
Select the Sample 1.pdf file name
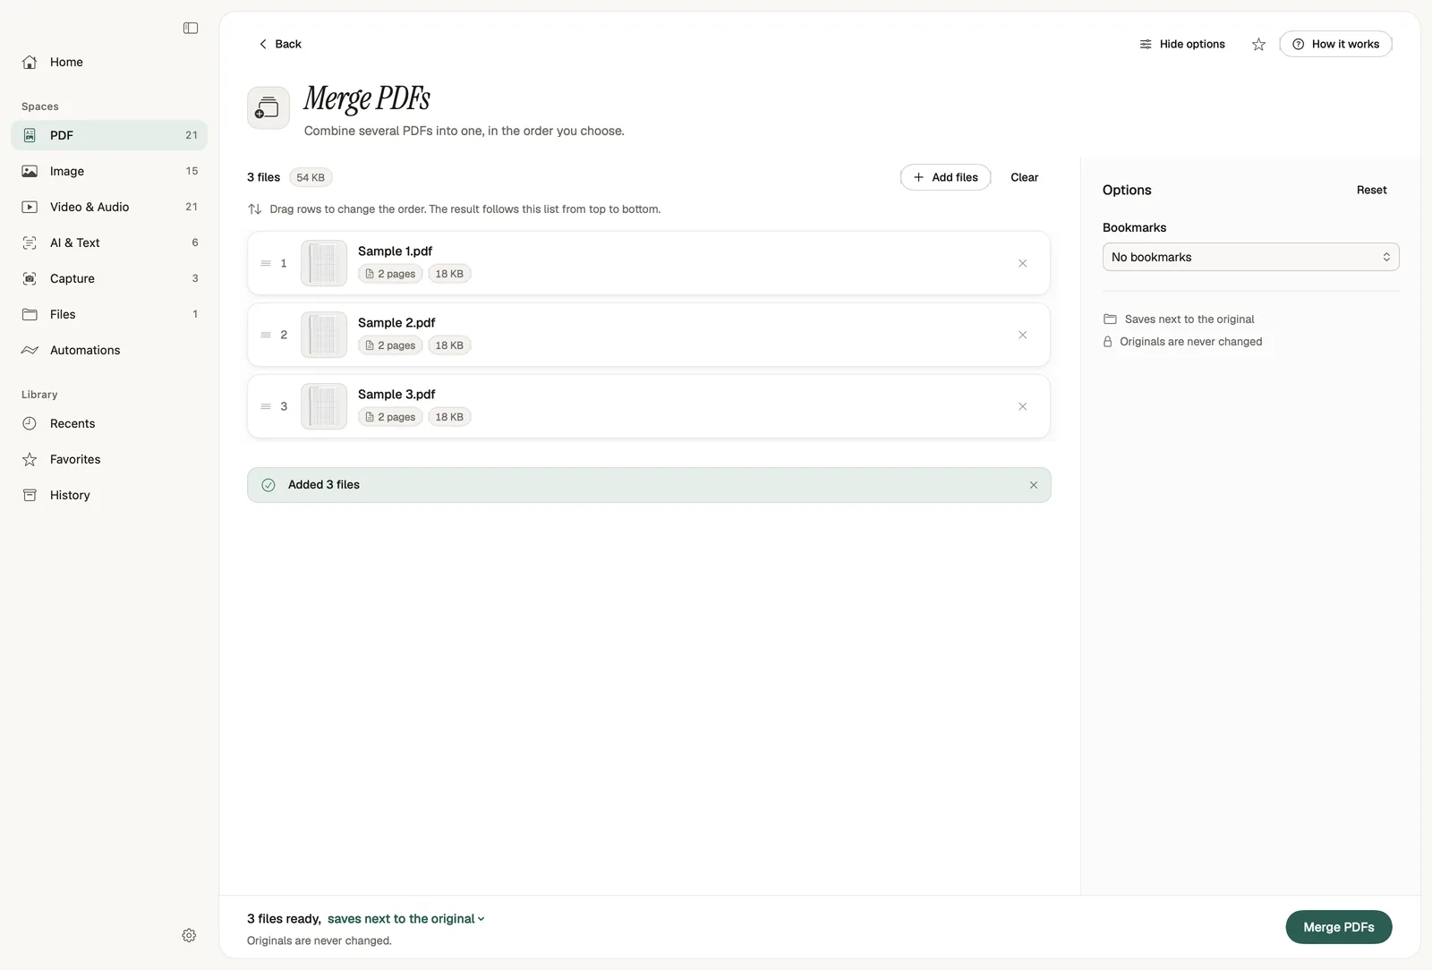395,251
